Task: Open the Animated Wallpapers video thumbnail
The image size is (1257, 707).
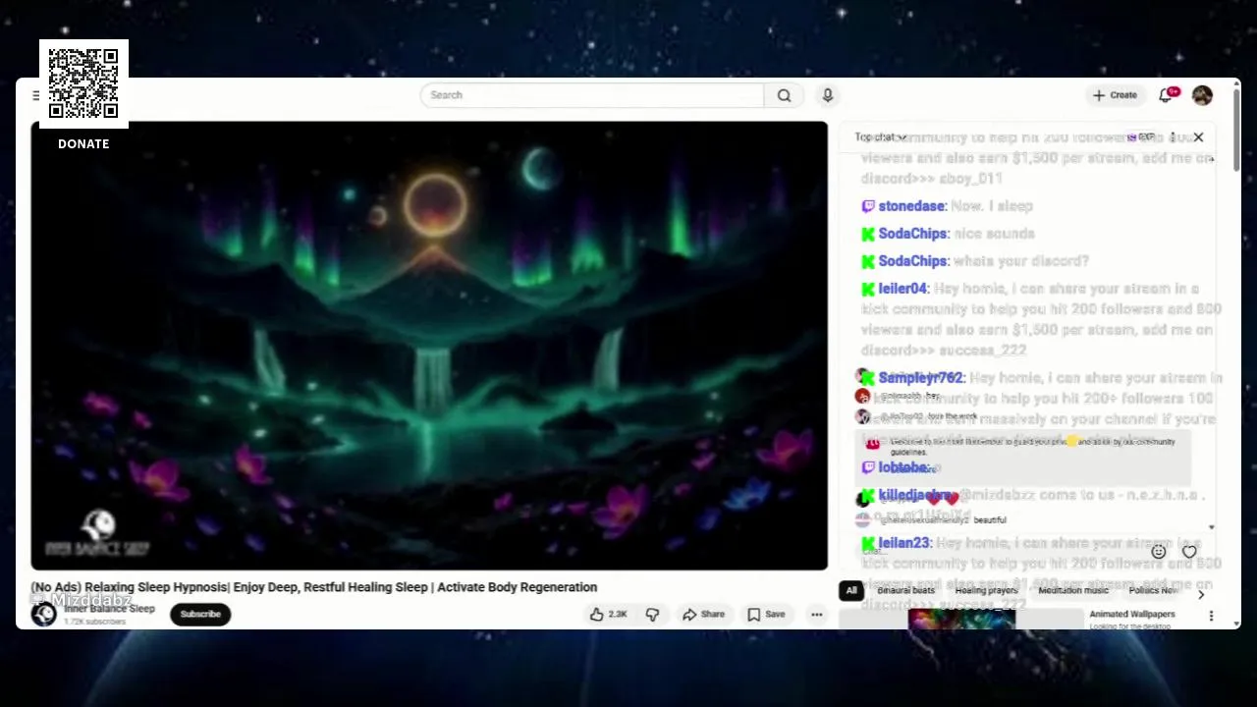Action: [x=961, y=619]
